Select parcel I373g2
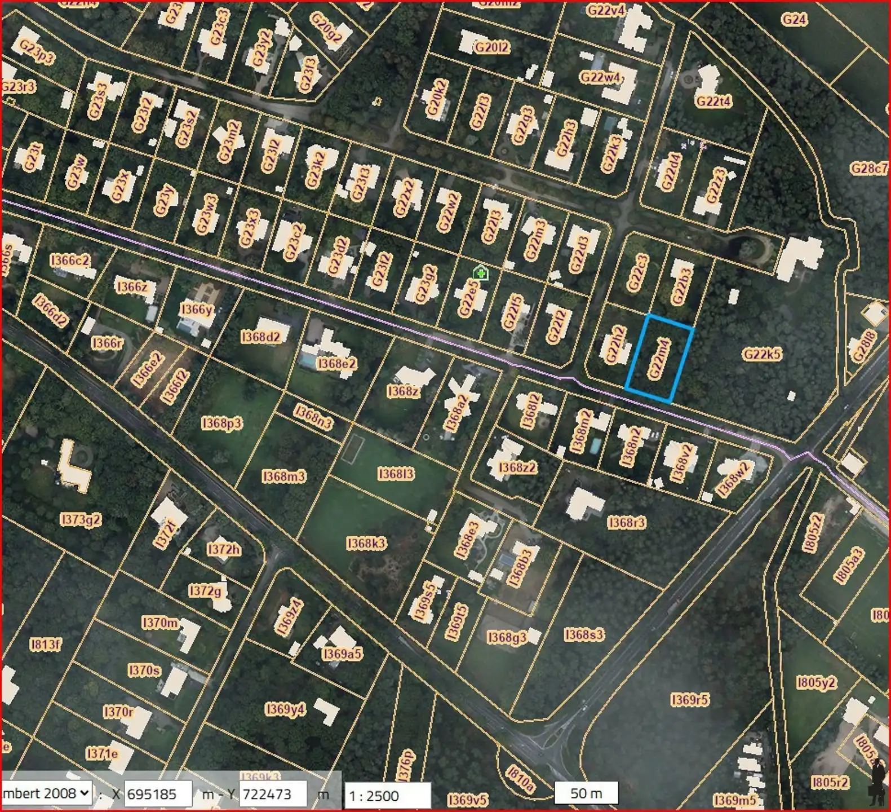Image resolution: width=891 pixels, height=812 pixels. (81, 519)
